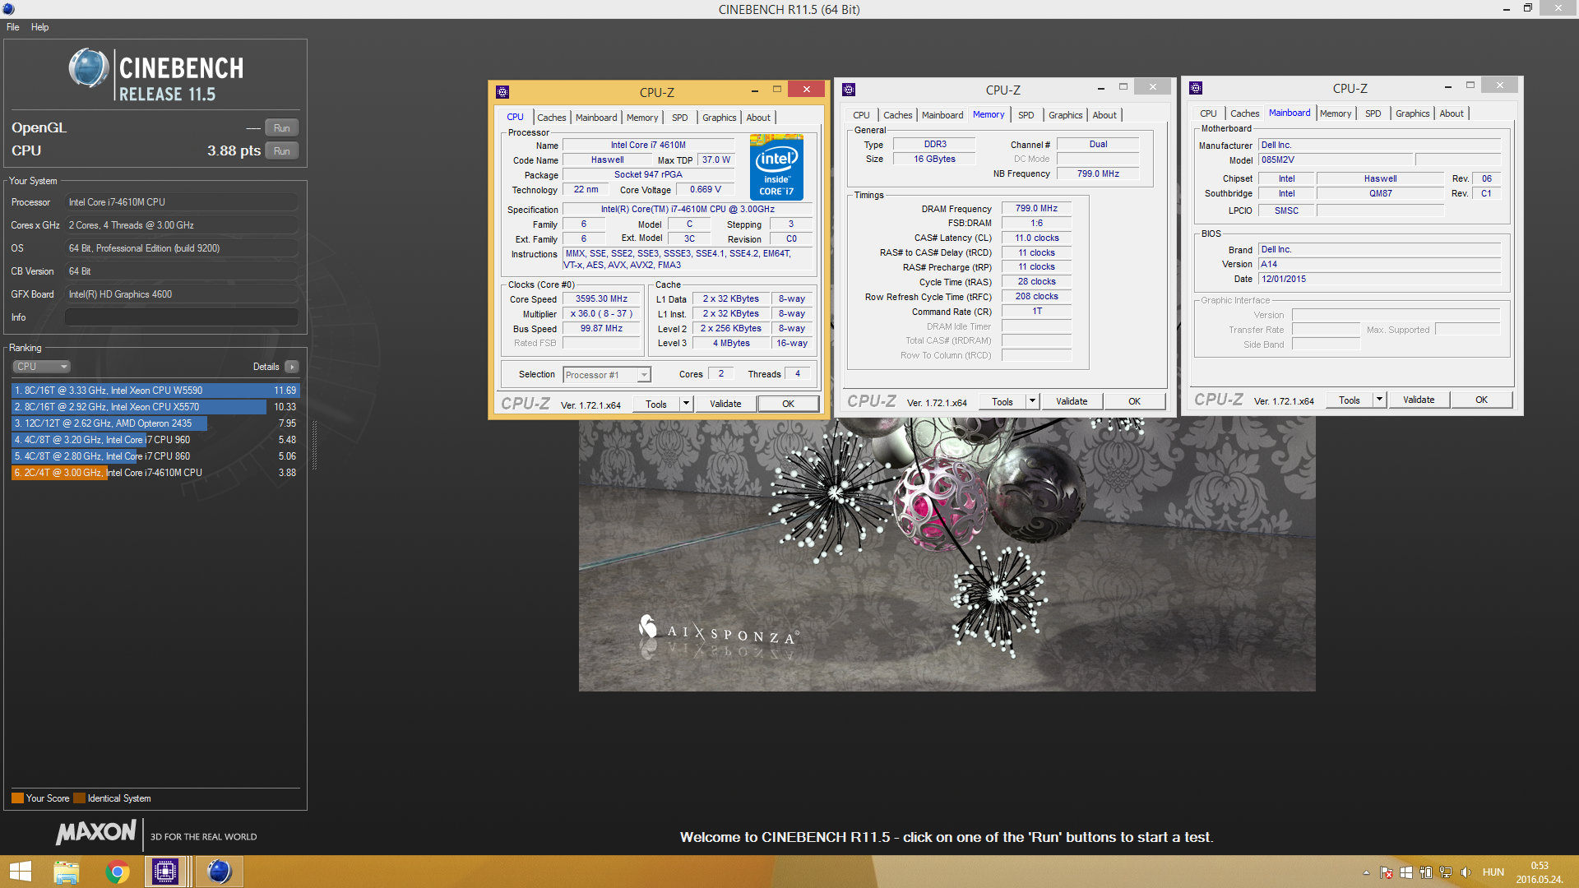Click the Cinebench app icon in title bar
Image resolution: width=1579 pixels, height=888 pixels.
(9, 9)
